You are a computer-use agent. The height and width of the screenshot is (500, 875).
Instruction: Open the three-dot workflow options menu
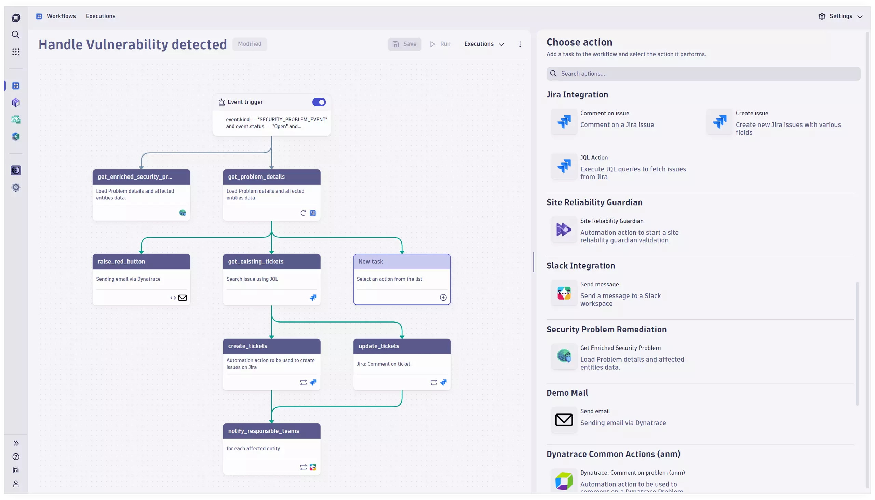[520, 44]
